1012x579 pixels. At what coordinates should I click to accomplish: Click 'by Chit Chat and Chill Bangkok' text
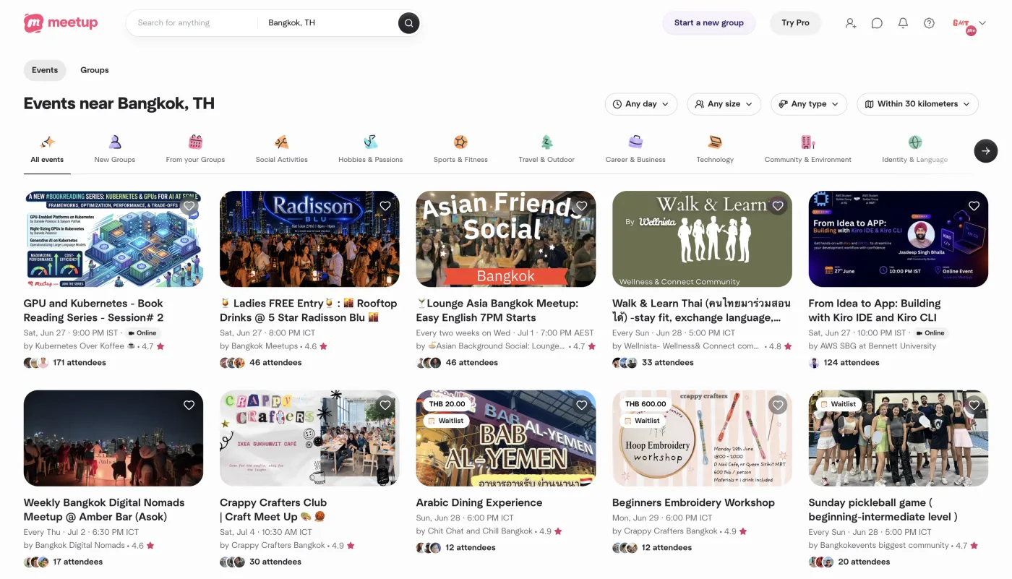coord(474,531)
